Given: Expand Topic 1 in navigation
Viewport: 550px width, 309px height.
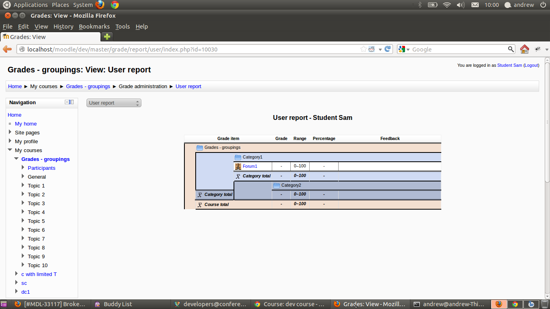Looking at the screenshot, I should (x=23, y=185).
